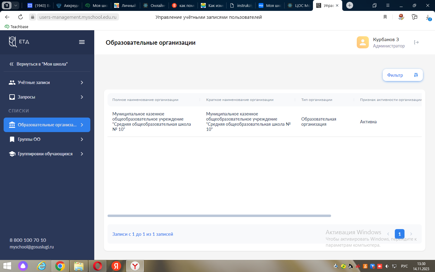Open the Windows Start button
435x272 pixels.
[x=7, y=266]
